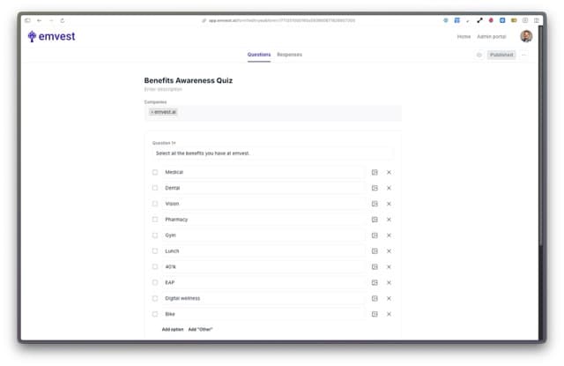564x366 pixels.
Task: Tick the 401k checkbox
Action: [x=155, y=266]
